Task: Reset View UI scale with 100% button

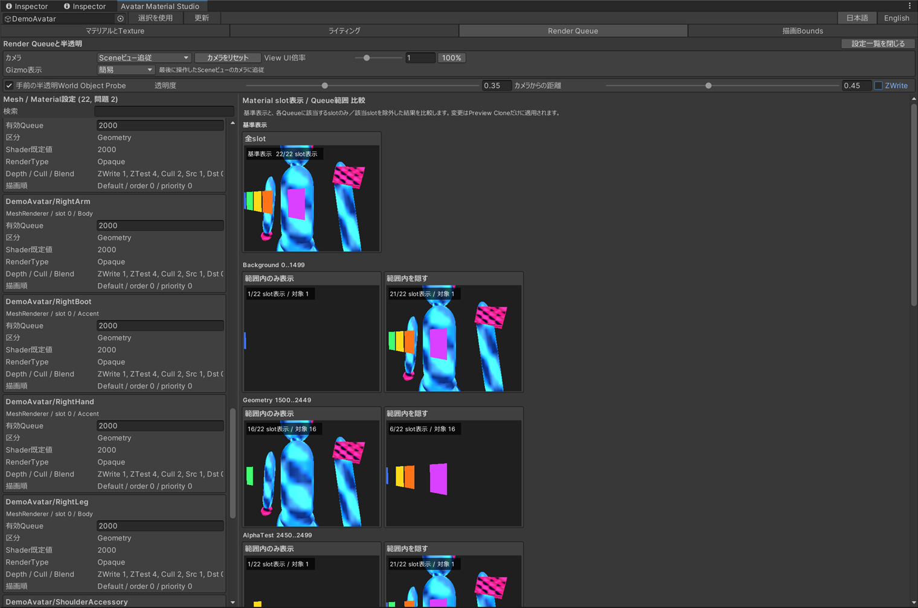Action: click(452, 58)
